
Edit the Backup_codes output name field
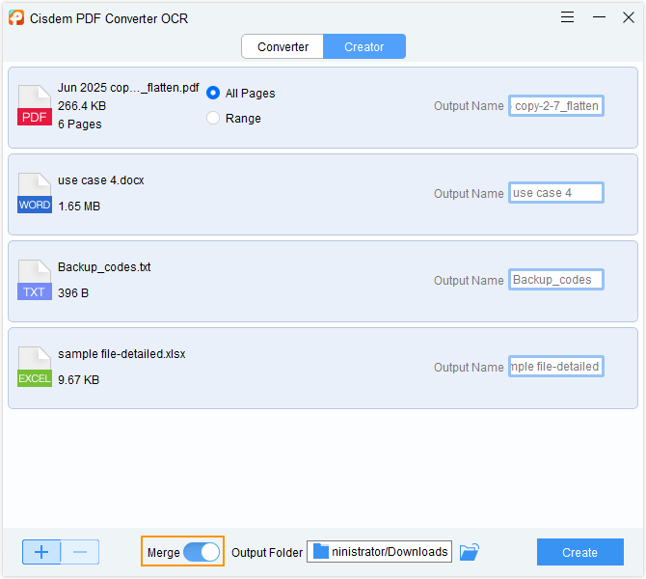coord(556,280)
